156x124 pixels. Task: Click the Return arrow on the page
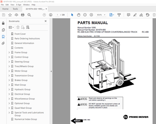pos(77,121)
